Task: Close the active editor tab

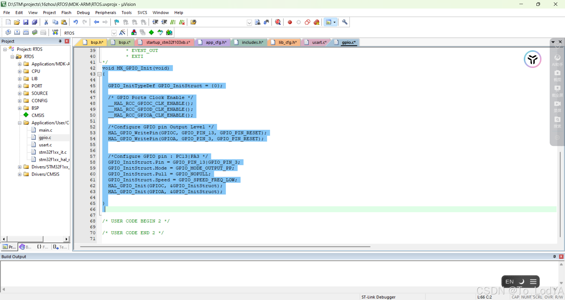Action: coord(560,42)
